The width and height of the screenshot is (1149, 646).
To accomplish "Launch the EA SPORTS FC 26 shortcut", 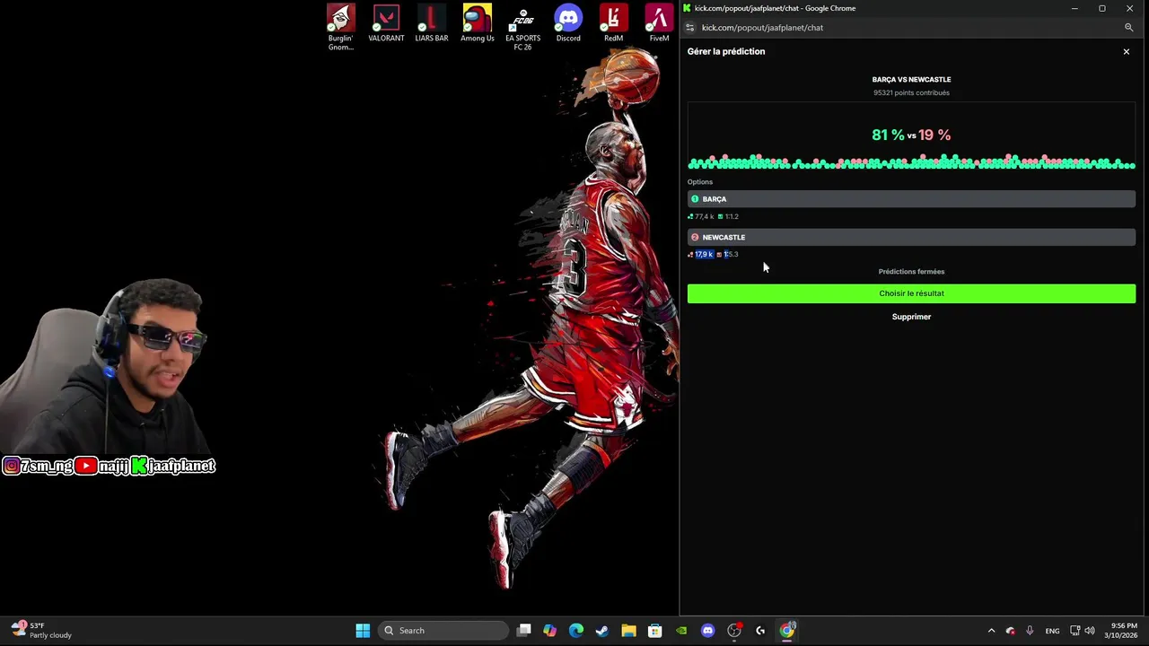I will click(522, 27).
